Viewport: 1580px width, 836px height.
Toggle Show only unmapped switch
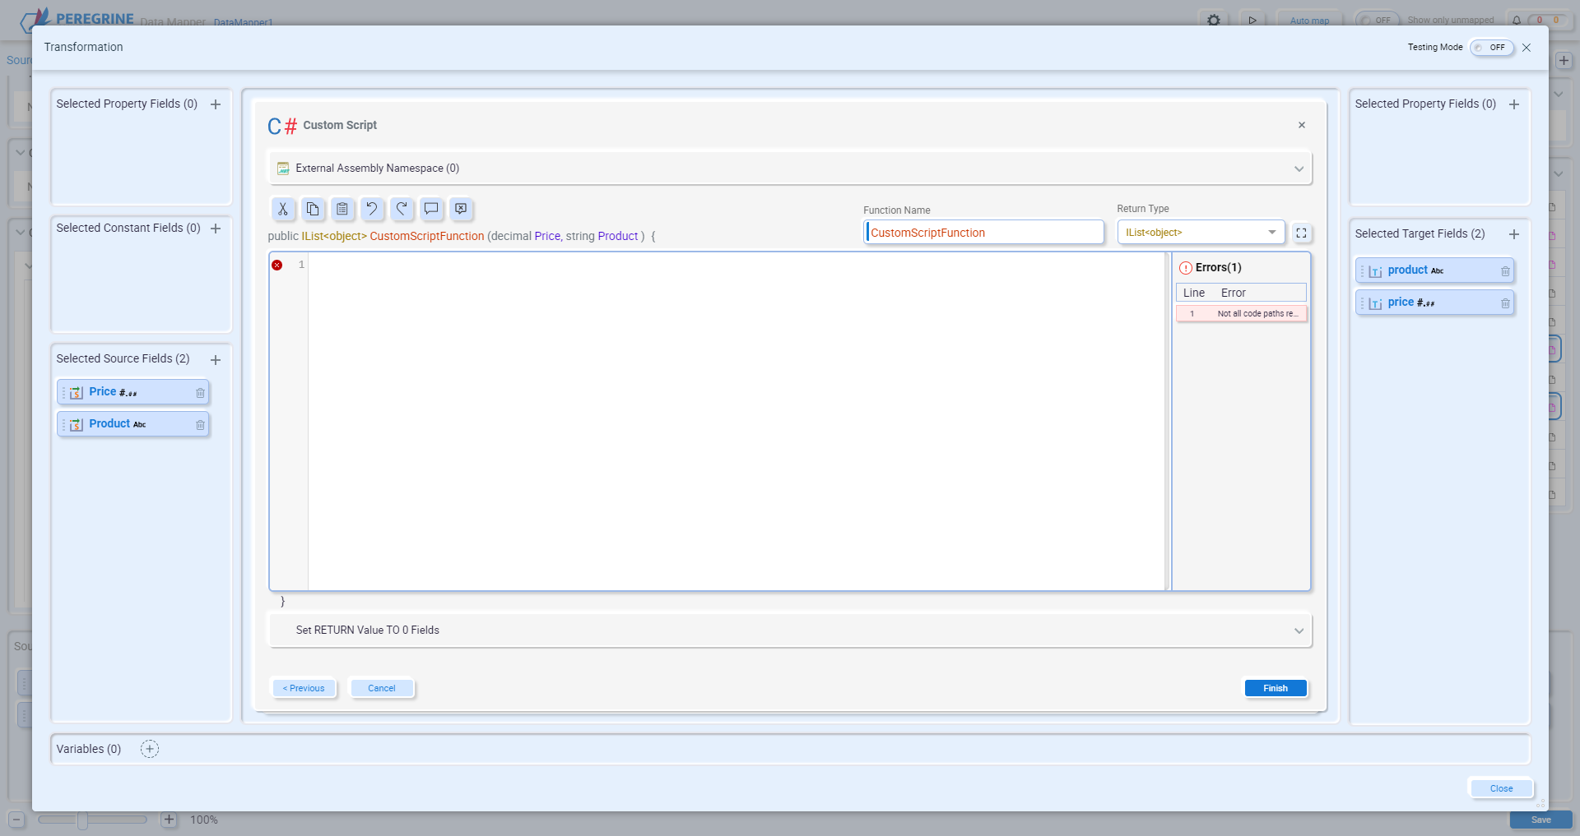[x=1377, y=20]
